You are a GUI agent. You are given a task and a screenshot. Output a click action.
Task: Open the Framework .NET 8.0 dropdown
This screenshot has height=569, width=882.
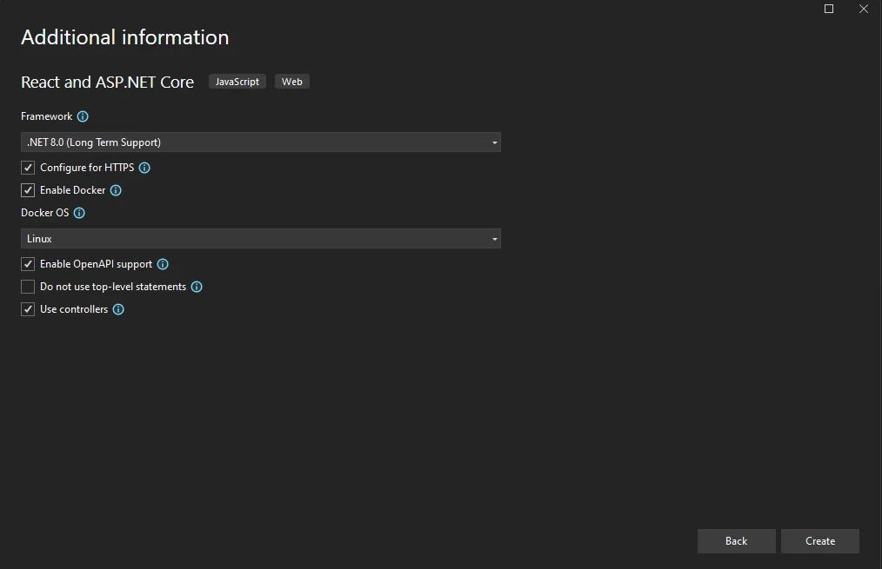click(x=260, y=142)
